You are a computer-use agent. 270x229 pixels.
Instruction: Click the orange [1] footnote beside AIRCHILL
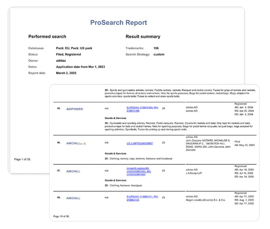coord(84,144)
